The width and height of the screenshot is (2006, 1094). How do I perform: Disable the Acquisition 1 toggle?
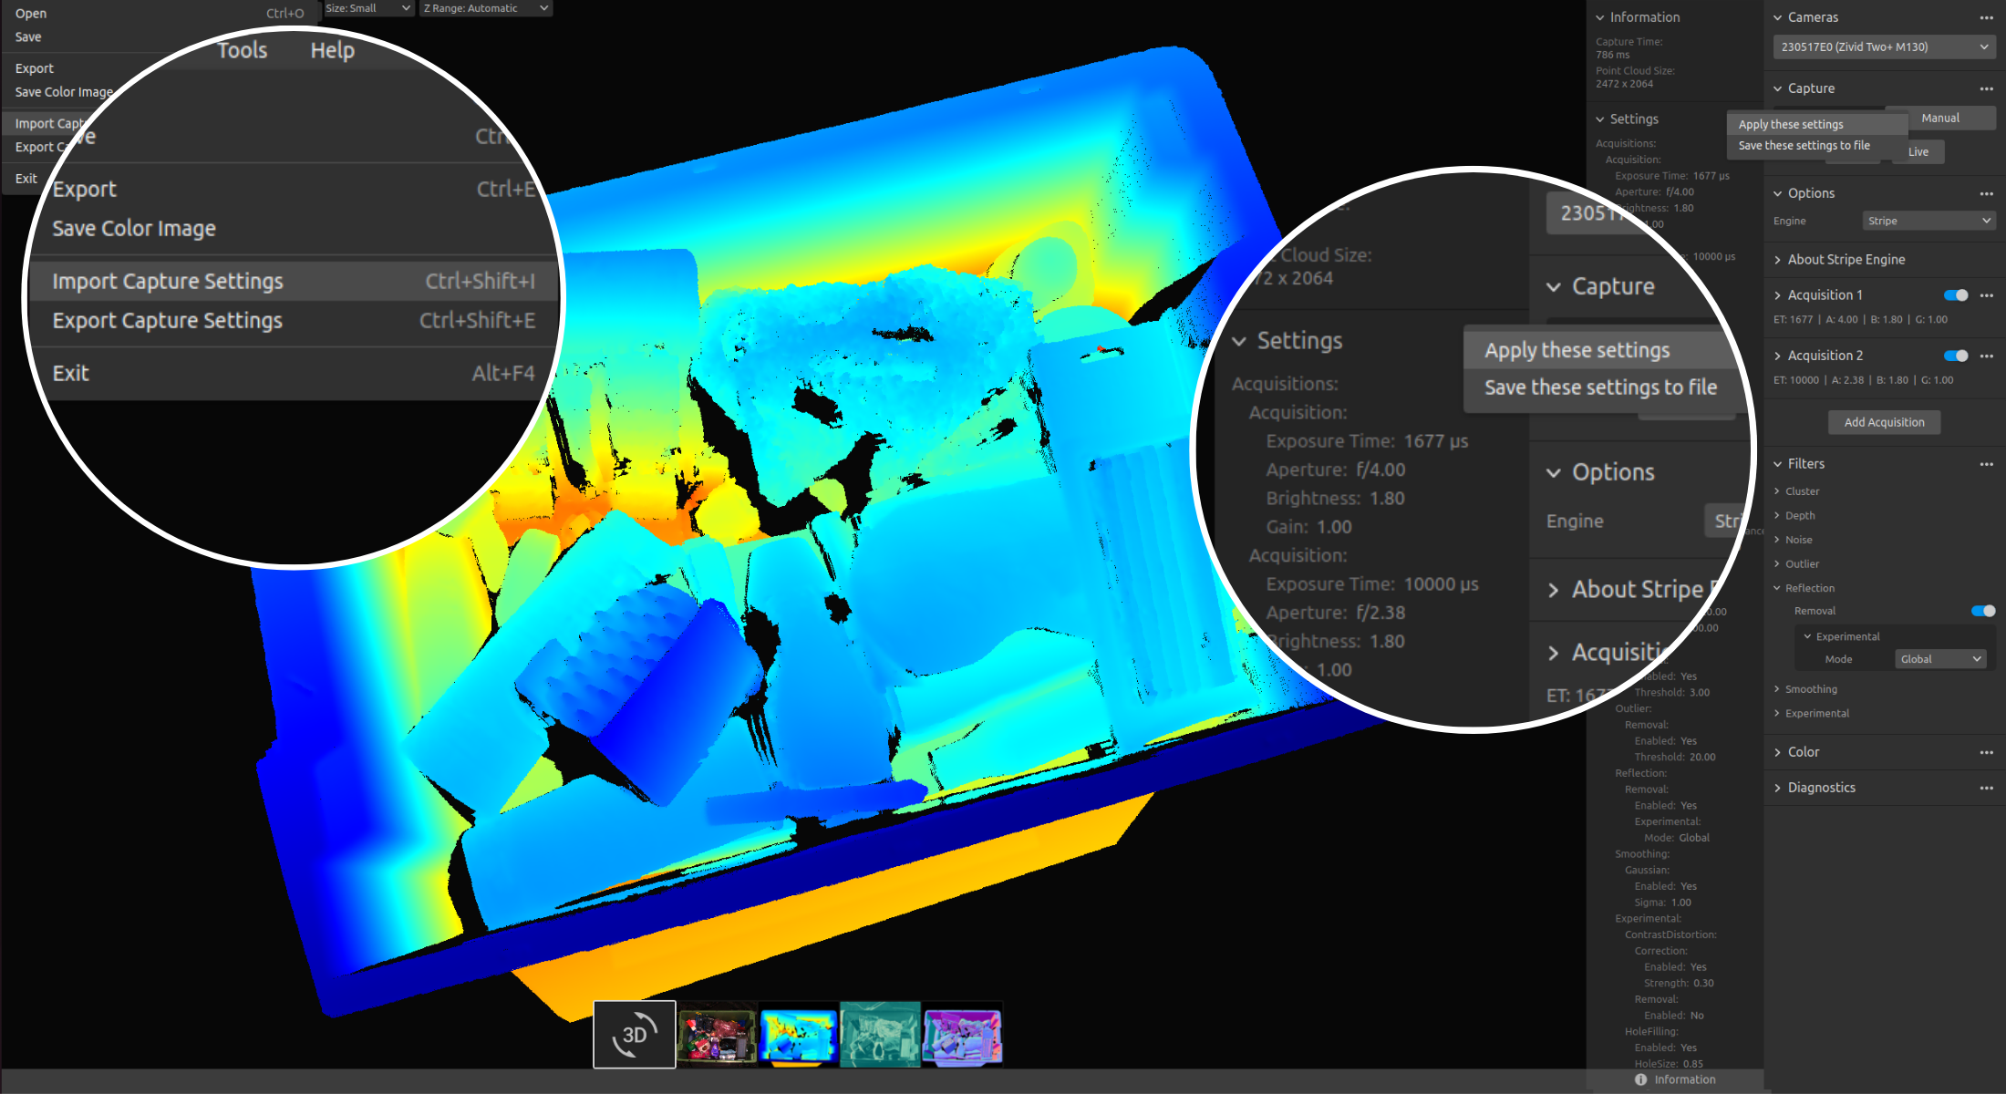tap(1956, 295)
